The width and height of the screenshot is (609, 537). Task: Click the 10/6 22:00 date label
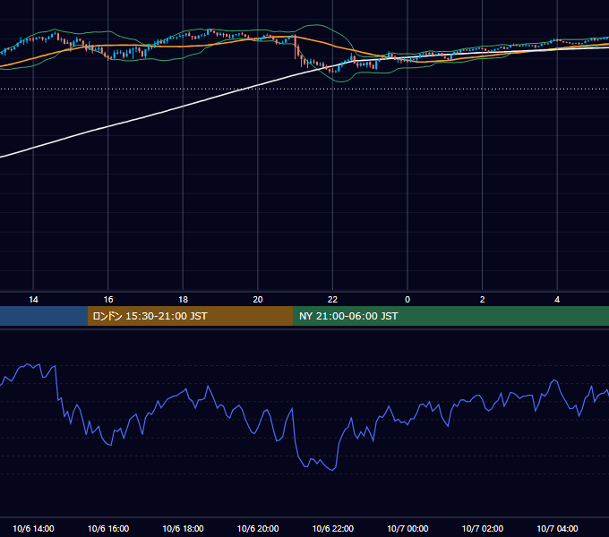point(333,528)
